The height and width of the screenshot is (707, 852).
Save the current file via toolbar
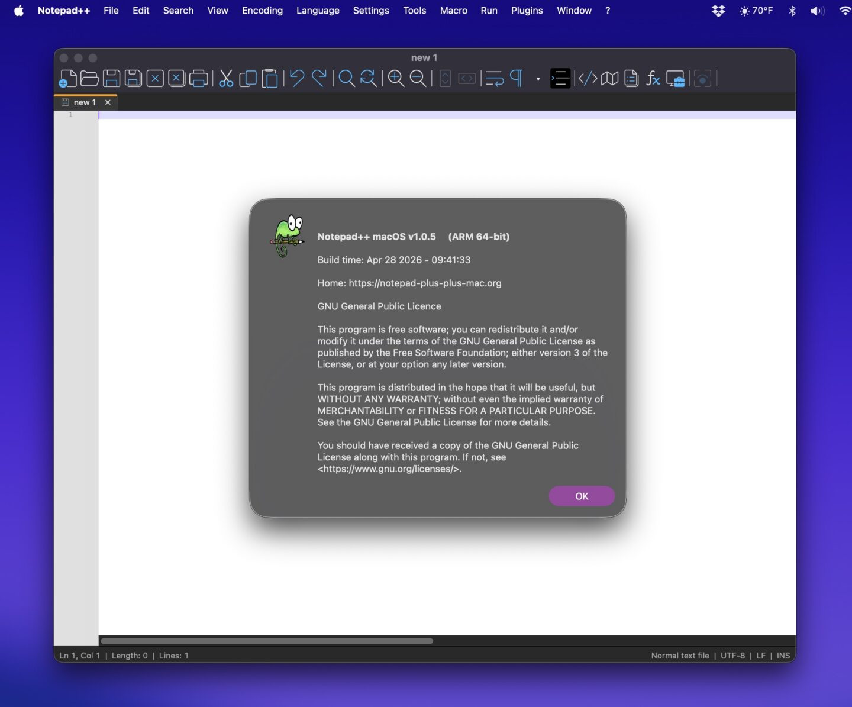[111, 79]
